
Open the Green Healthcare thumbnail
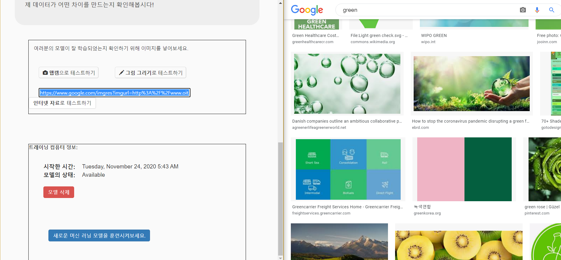coord(317,24)
